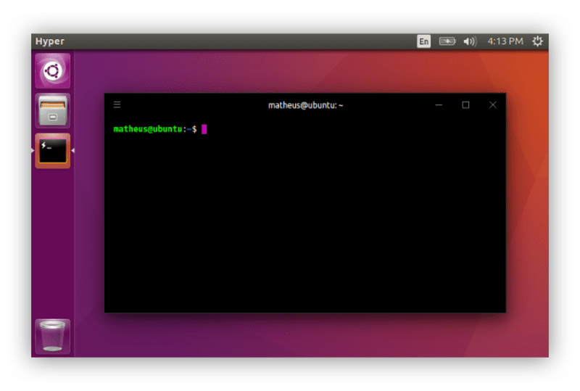Image resolution: width=580 pixels, height=391 pixels.
Task: Open the system power gear menu
Action: (x=537, y=41)
